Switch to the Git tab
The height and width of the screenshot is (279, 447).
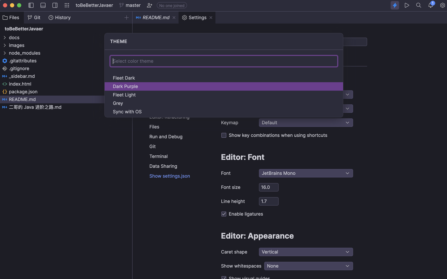[34, 17]
